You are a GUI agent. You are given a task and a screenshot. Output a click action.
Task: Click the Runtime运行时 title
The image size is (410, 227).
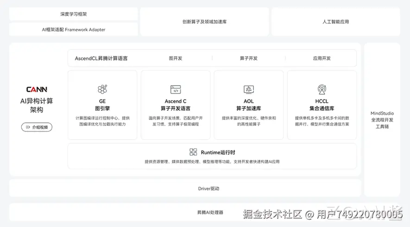click(x=218, y=152)
